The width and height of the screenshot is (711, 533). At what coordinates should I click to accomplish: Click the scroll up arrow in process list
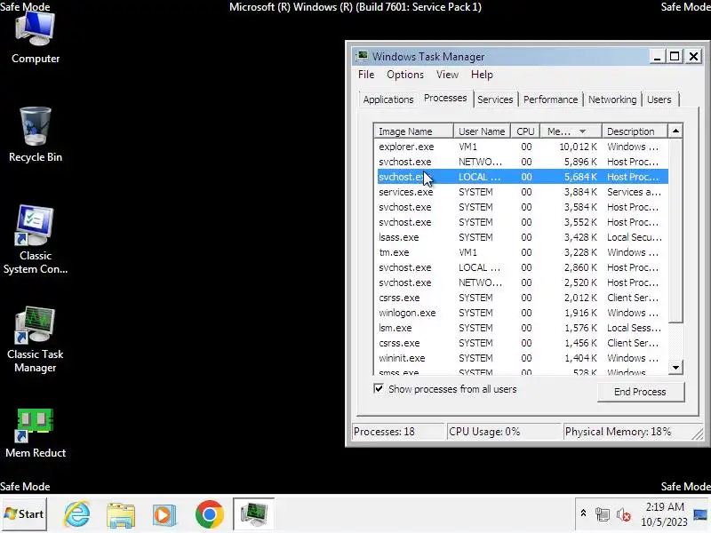675,131
